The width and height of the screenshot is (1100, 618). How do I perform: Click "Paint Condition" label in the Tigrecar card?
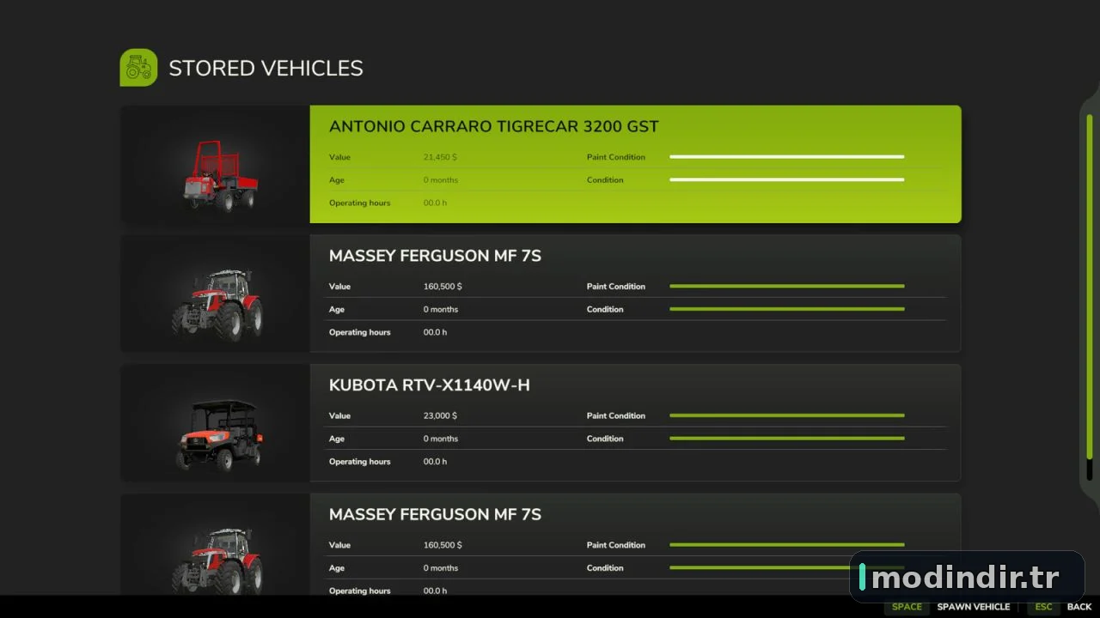click(616, 157)
